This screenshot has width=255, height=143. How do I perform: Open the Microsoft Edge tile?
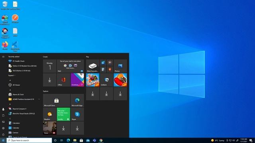pos(77,100)
